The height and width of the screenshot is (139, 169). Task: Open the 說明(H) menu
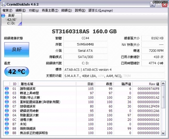[80, 11]
